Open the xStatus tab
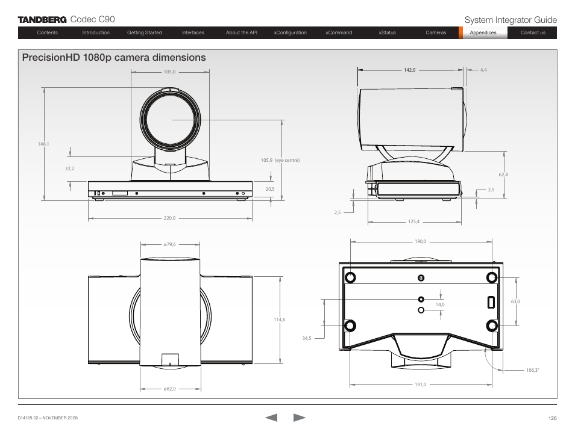This screenshot has height=432, width=575. [387, 32]
